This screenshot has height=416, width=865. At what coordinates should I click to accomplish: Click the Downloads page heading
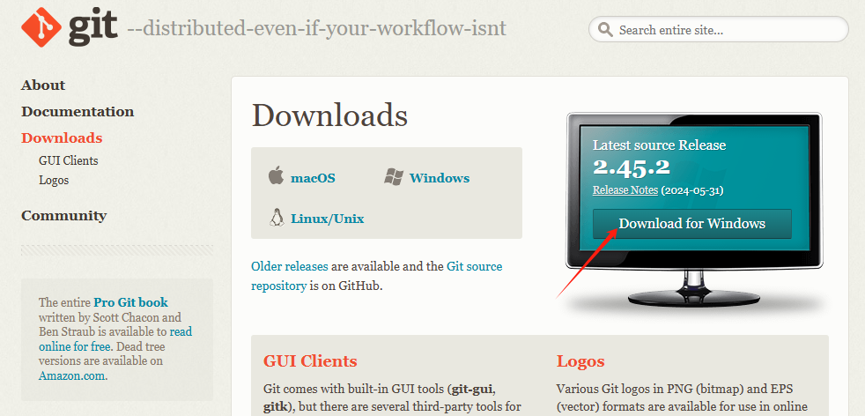(x=330, y=115)
